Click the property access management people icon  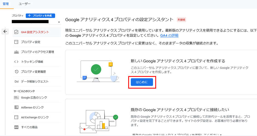[x=16, y=52]
